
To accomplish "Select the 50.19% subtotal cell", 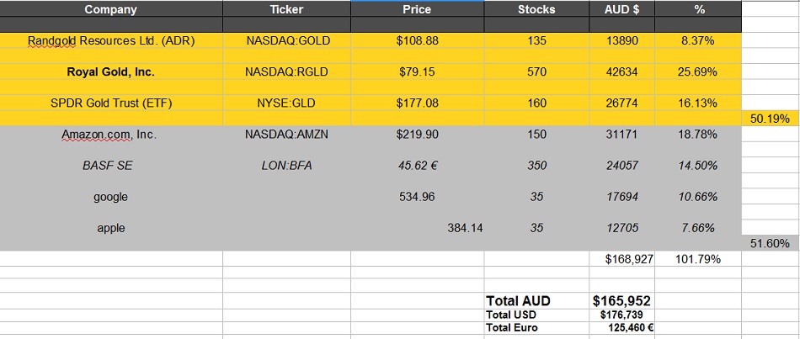I will pos(769,119).
